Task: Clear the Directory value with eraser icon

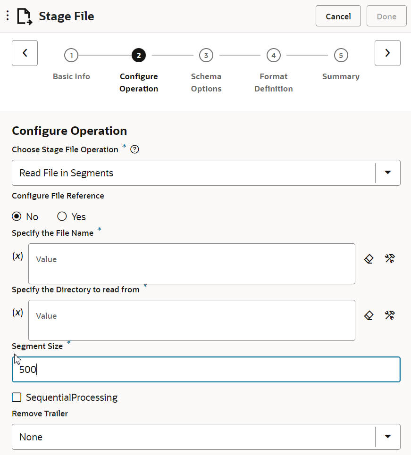Action: [369, 315]
